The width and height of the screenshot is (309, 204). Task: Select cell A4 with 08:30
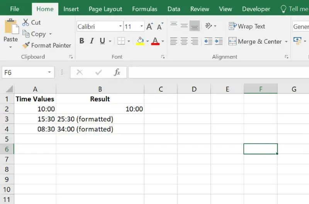pos(35,129)
